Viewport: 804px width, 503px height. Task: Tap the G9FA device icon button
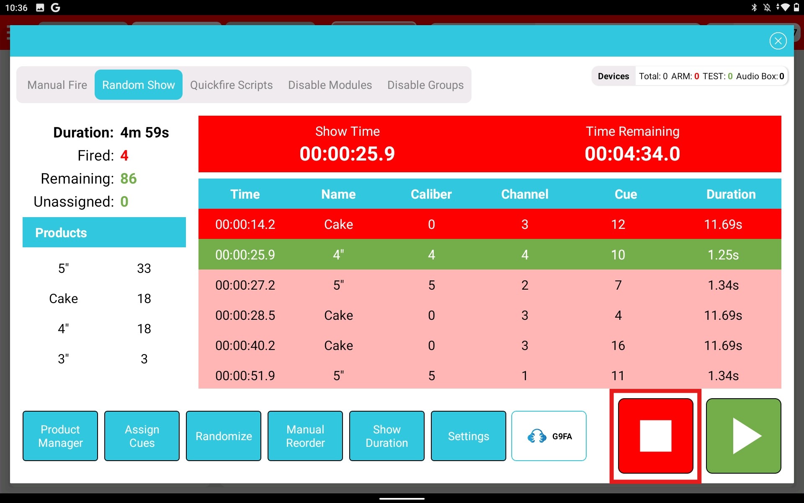click(549, 436)
